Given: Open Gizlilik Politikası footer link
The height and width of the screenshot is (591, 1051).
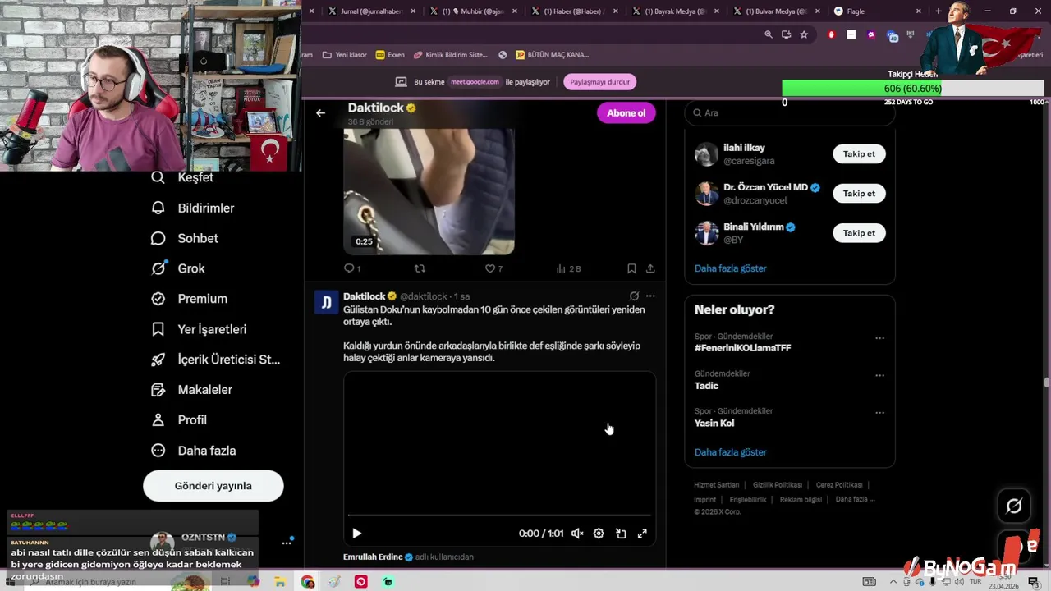Looking at the screenshot, I should 778,485.
